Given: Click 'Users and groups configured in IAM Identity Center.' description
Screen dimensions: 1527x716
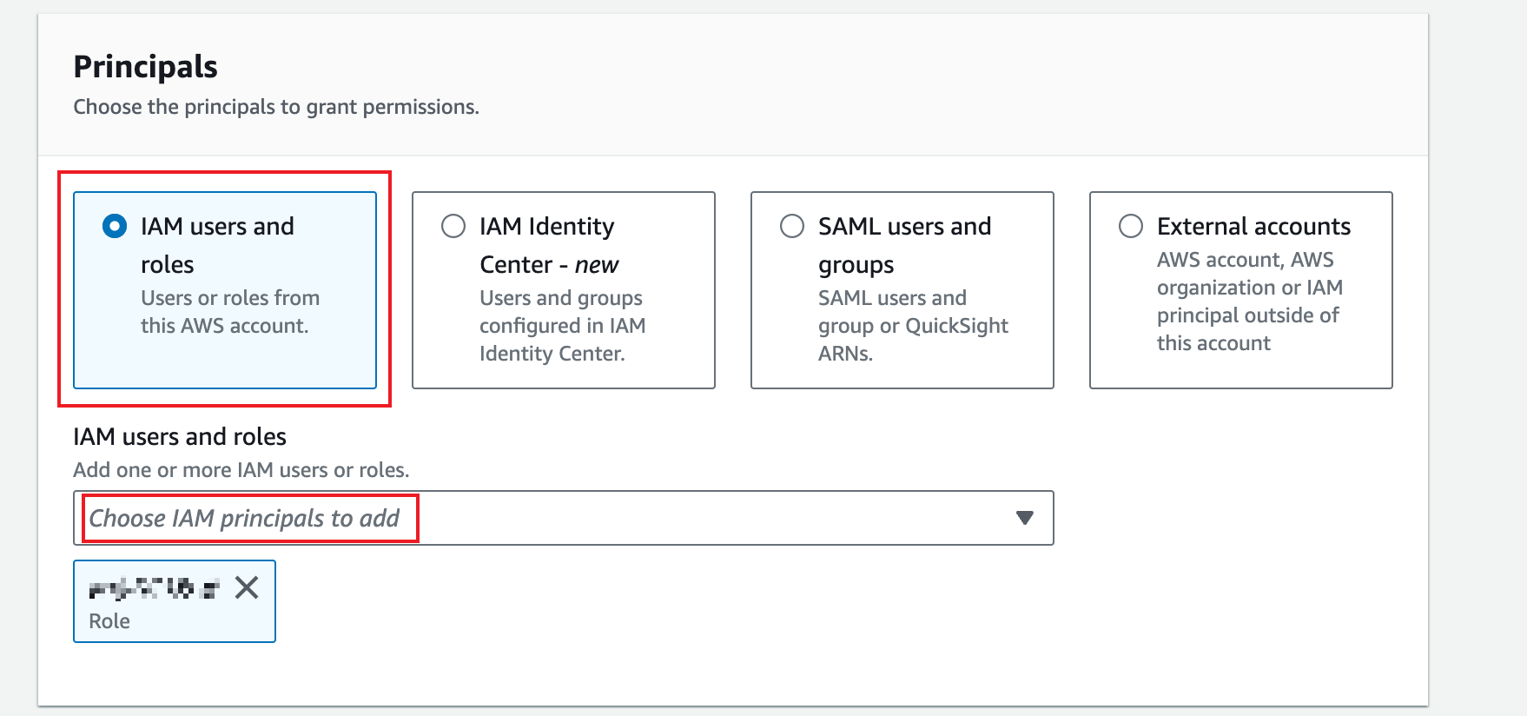Looking at the screenshot, I should pyautogui.click(x=563, y=326).
